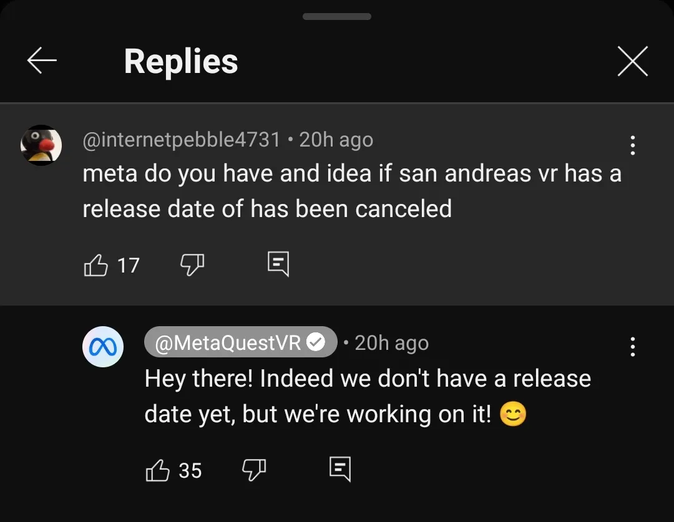The image size is (674, 522).
Task: Go back using the left arrow icon
Action: [x=42, y=60]
